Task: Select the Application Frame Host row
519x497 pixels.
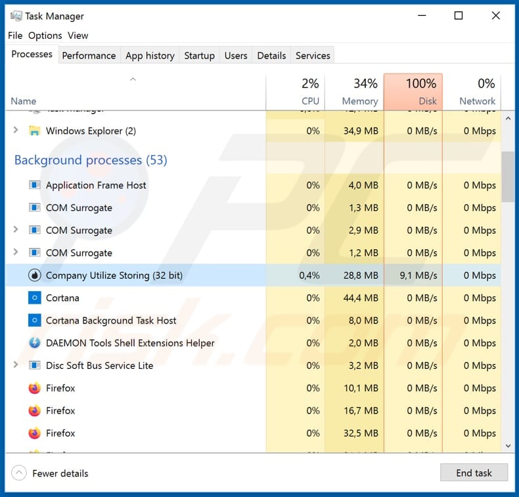Action: (x=253, y=185)
